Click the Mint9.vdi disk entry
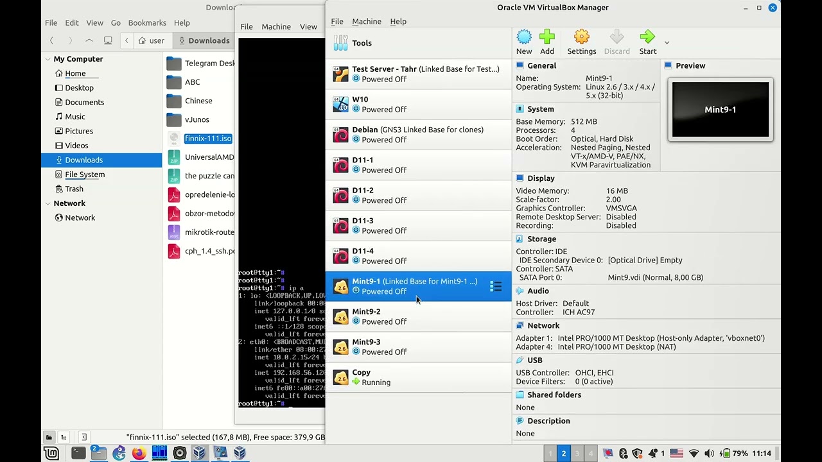The height and width of the screenshot is (462, 822). coord(655,277)
